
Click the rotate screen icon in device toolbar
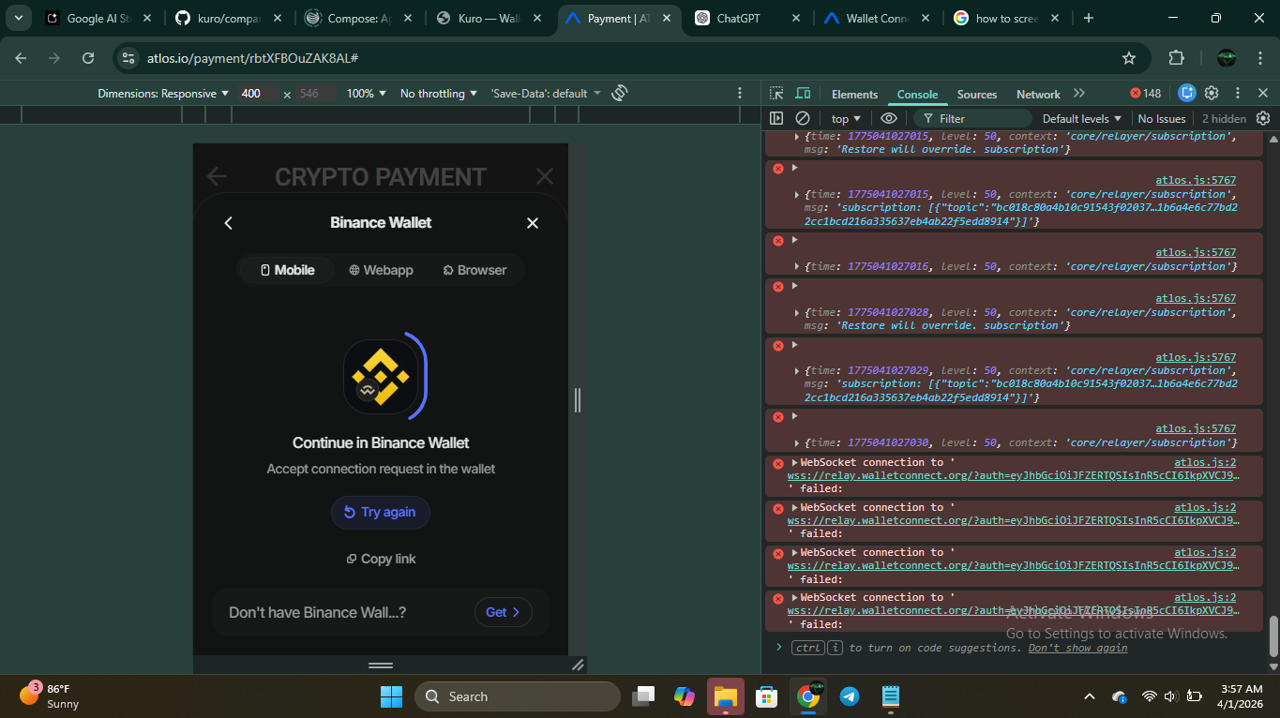click(x=619, y=93)
